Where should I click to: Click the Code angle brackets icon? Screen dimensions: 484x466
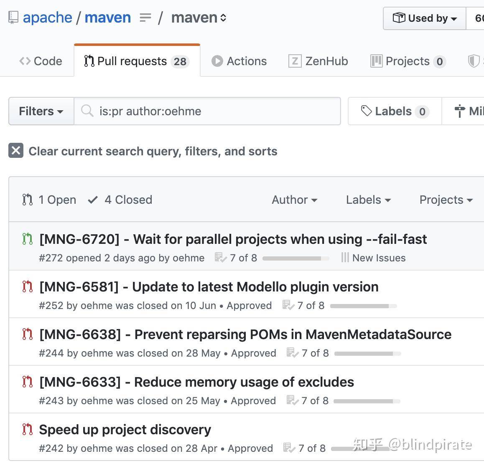25,61
